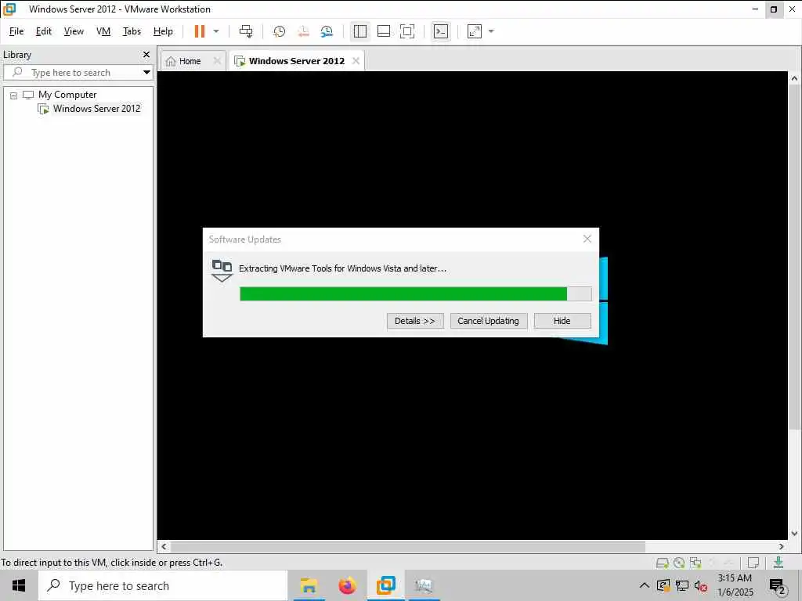The width and height of the screenshot is (802, 601).
Task: Click the horizontal scrollbar right arrow
Action: (x=781, y=546)
